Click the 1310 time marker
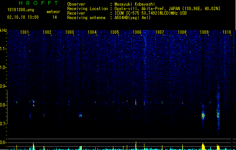Viewport: 236px width, 150px height. coord(227,32)
